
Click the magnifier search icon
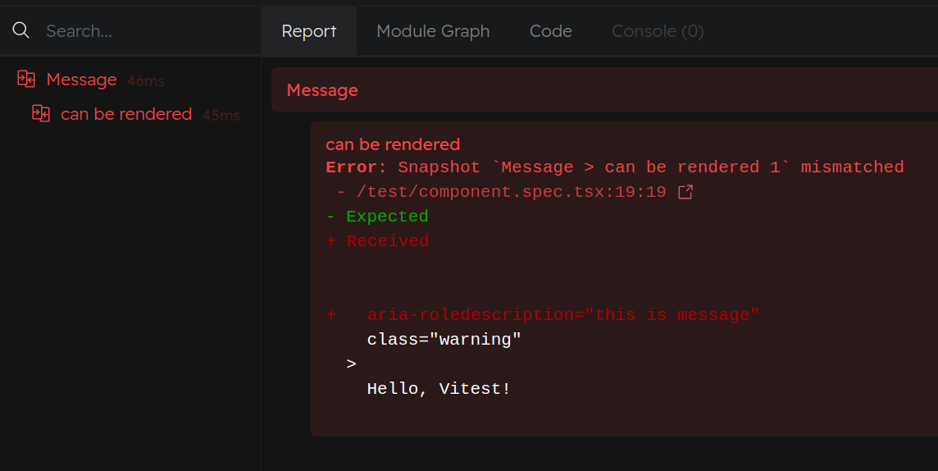pos(21,30)
